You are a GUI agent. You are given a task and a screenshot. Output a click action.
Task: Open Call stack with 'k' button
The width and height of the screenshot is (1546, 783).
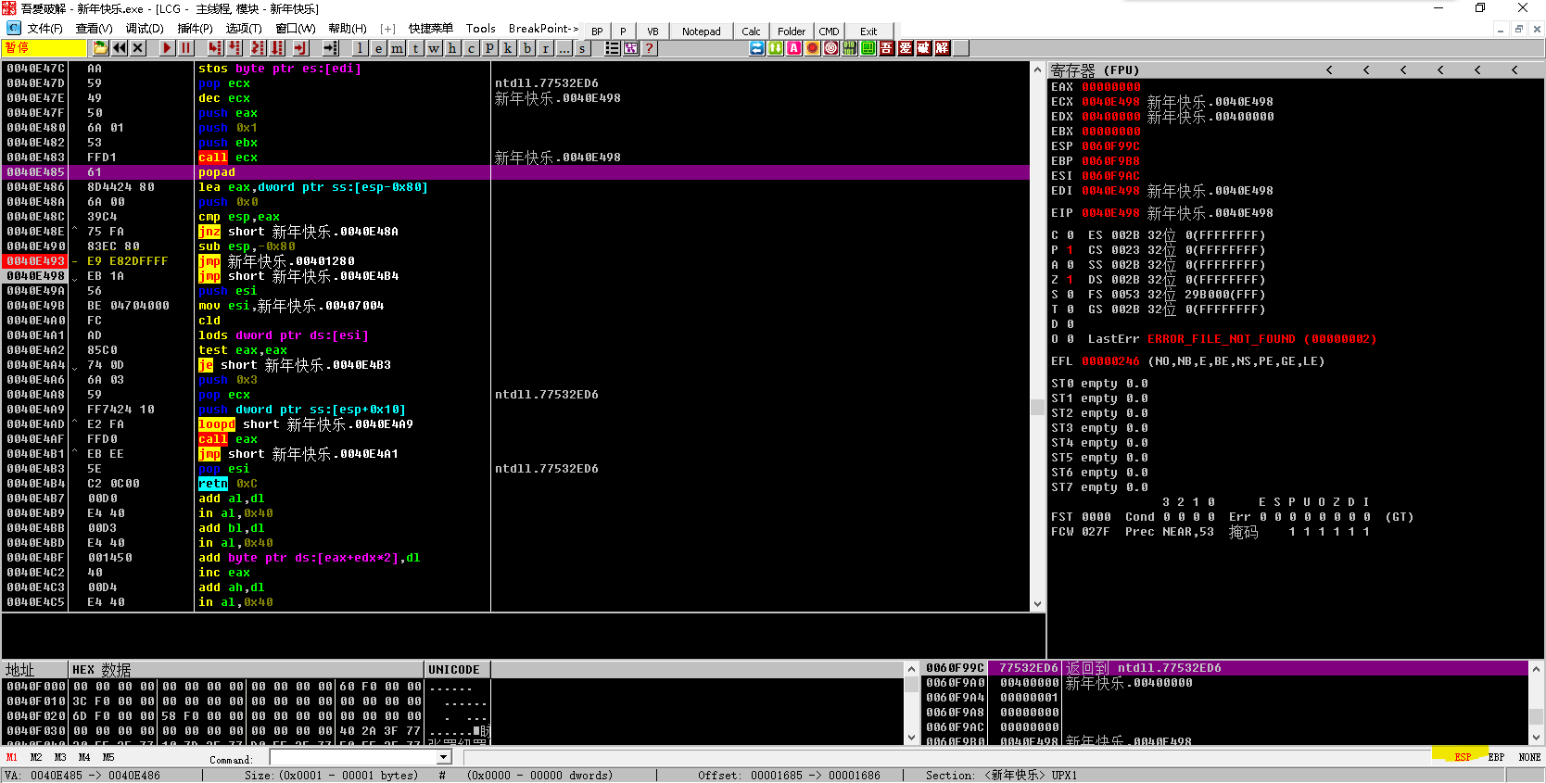(508, 48)
